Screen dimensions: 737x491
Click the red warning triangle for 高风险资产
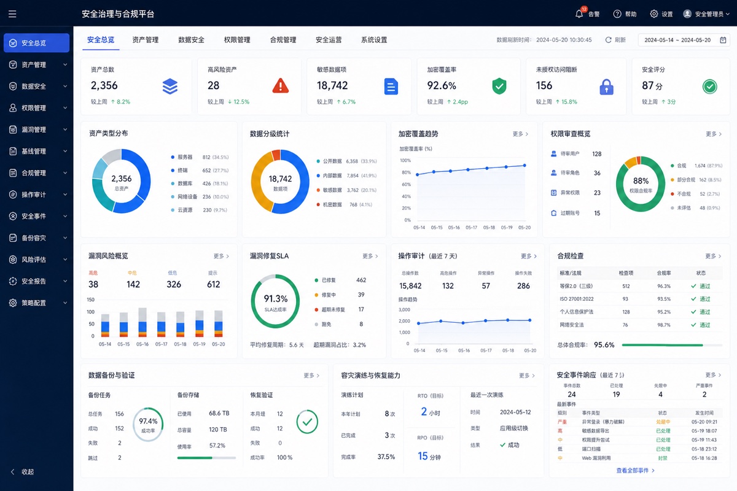[x=280, y=86]
